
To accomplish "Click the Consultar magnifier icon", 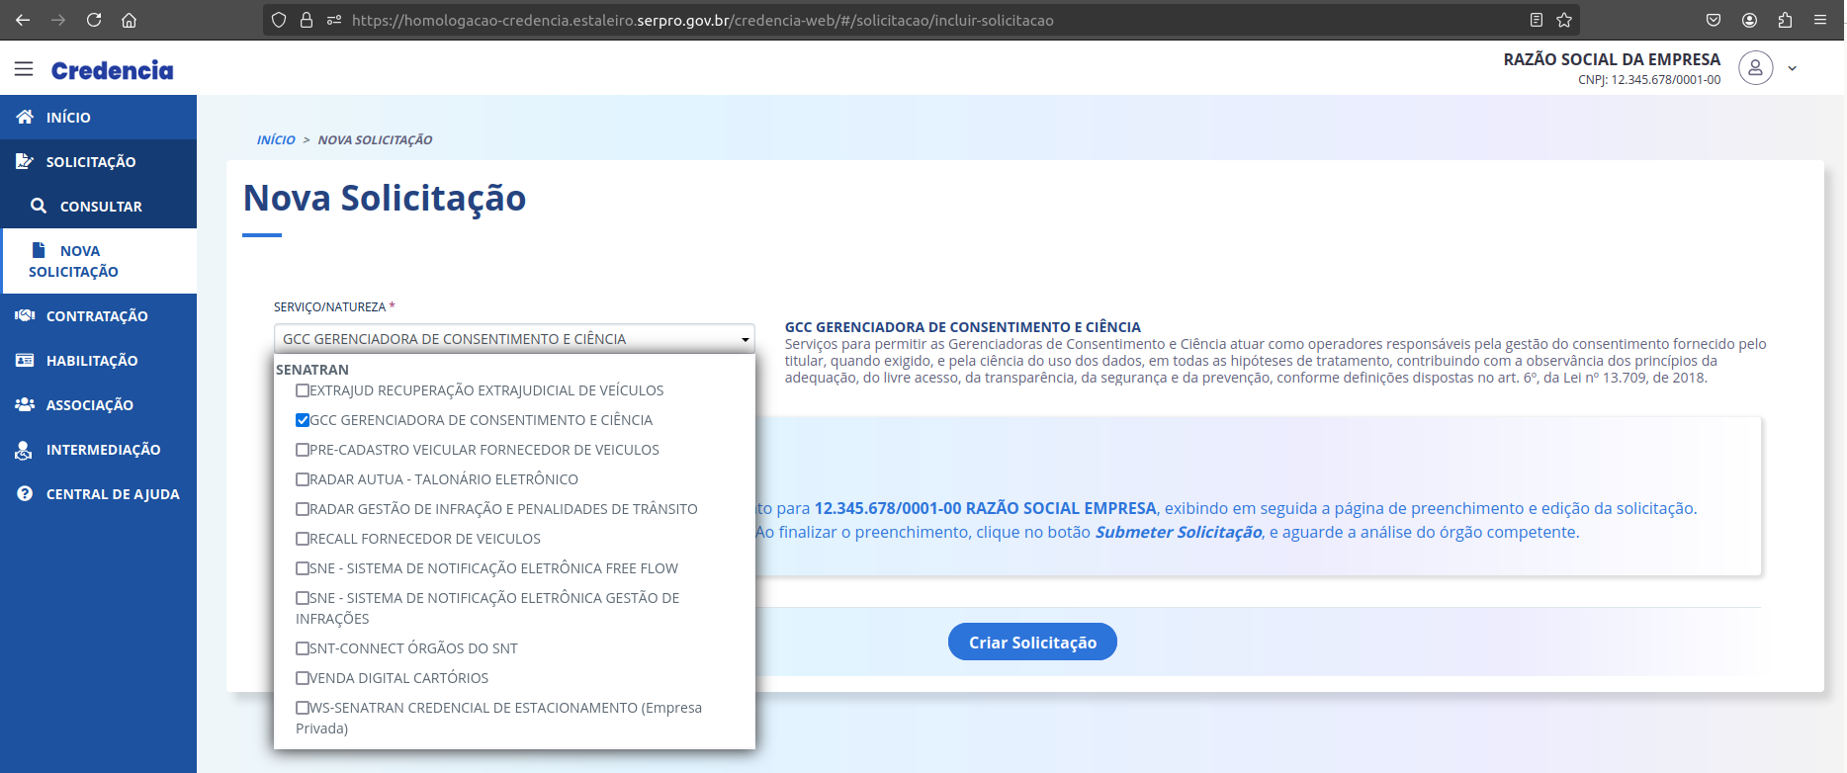I will 39,206.
